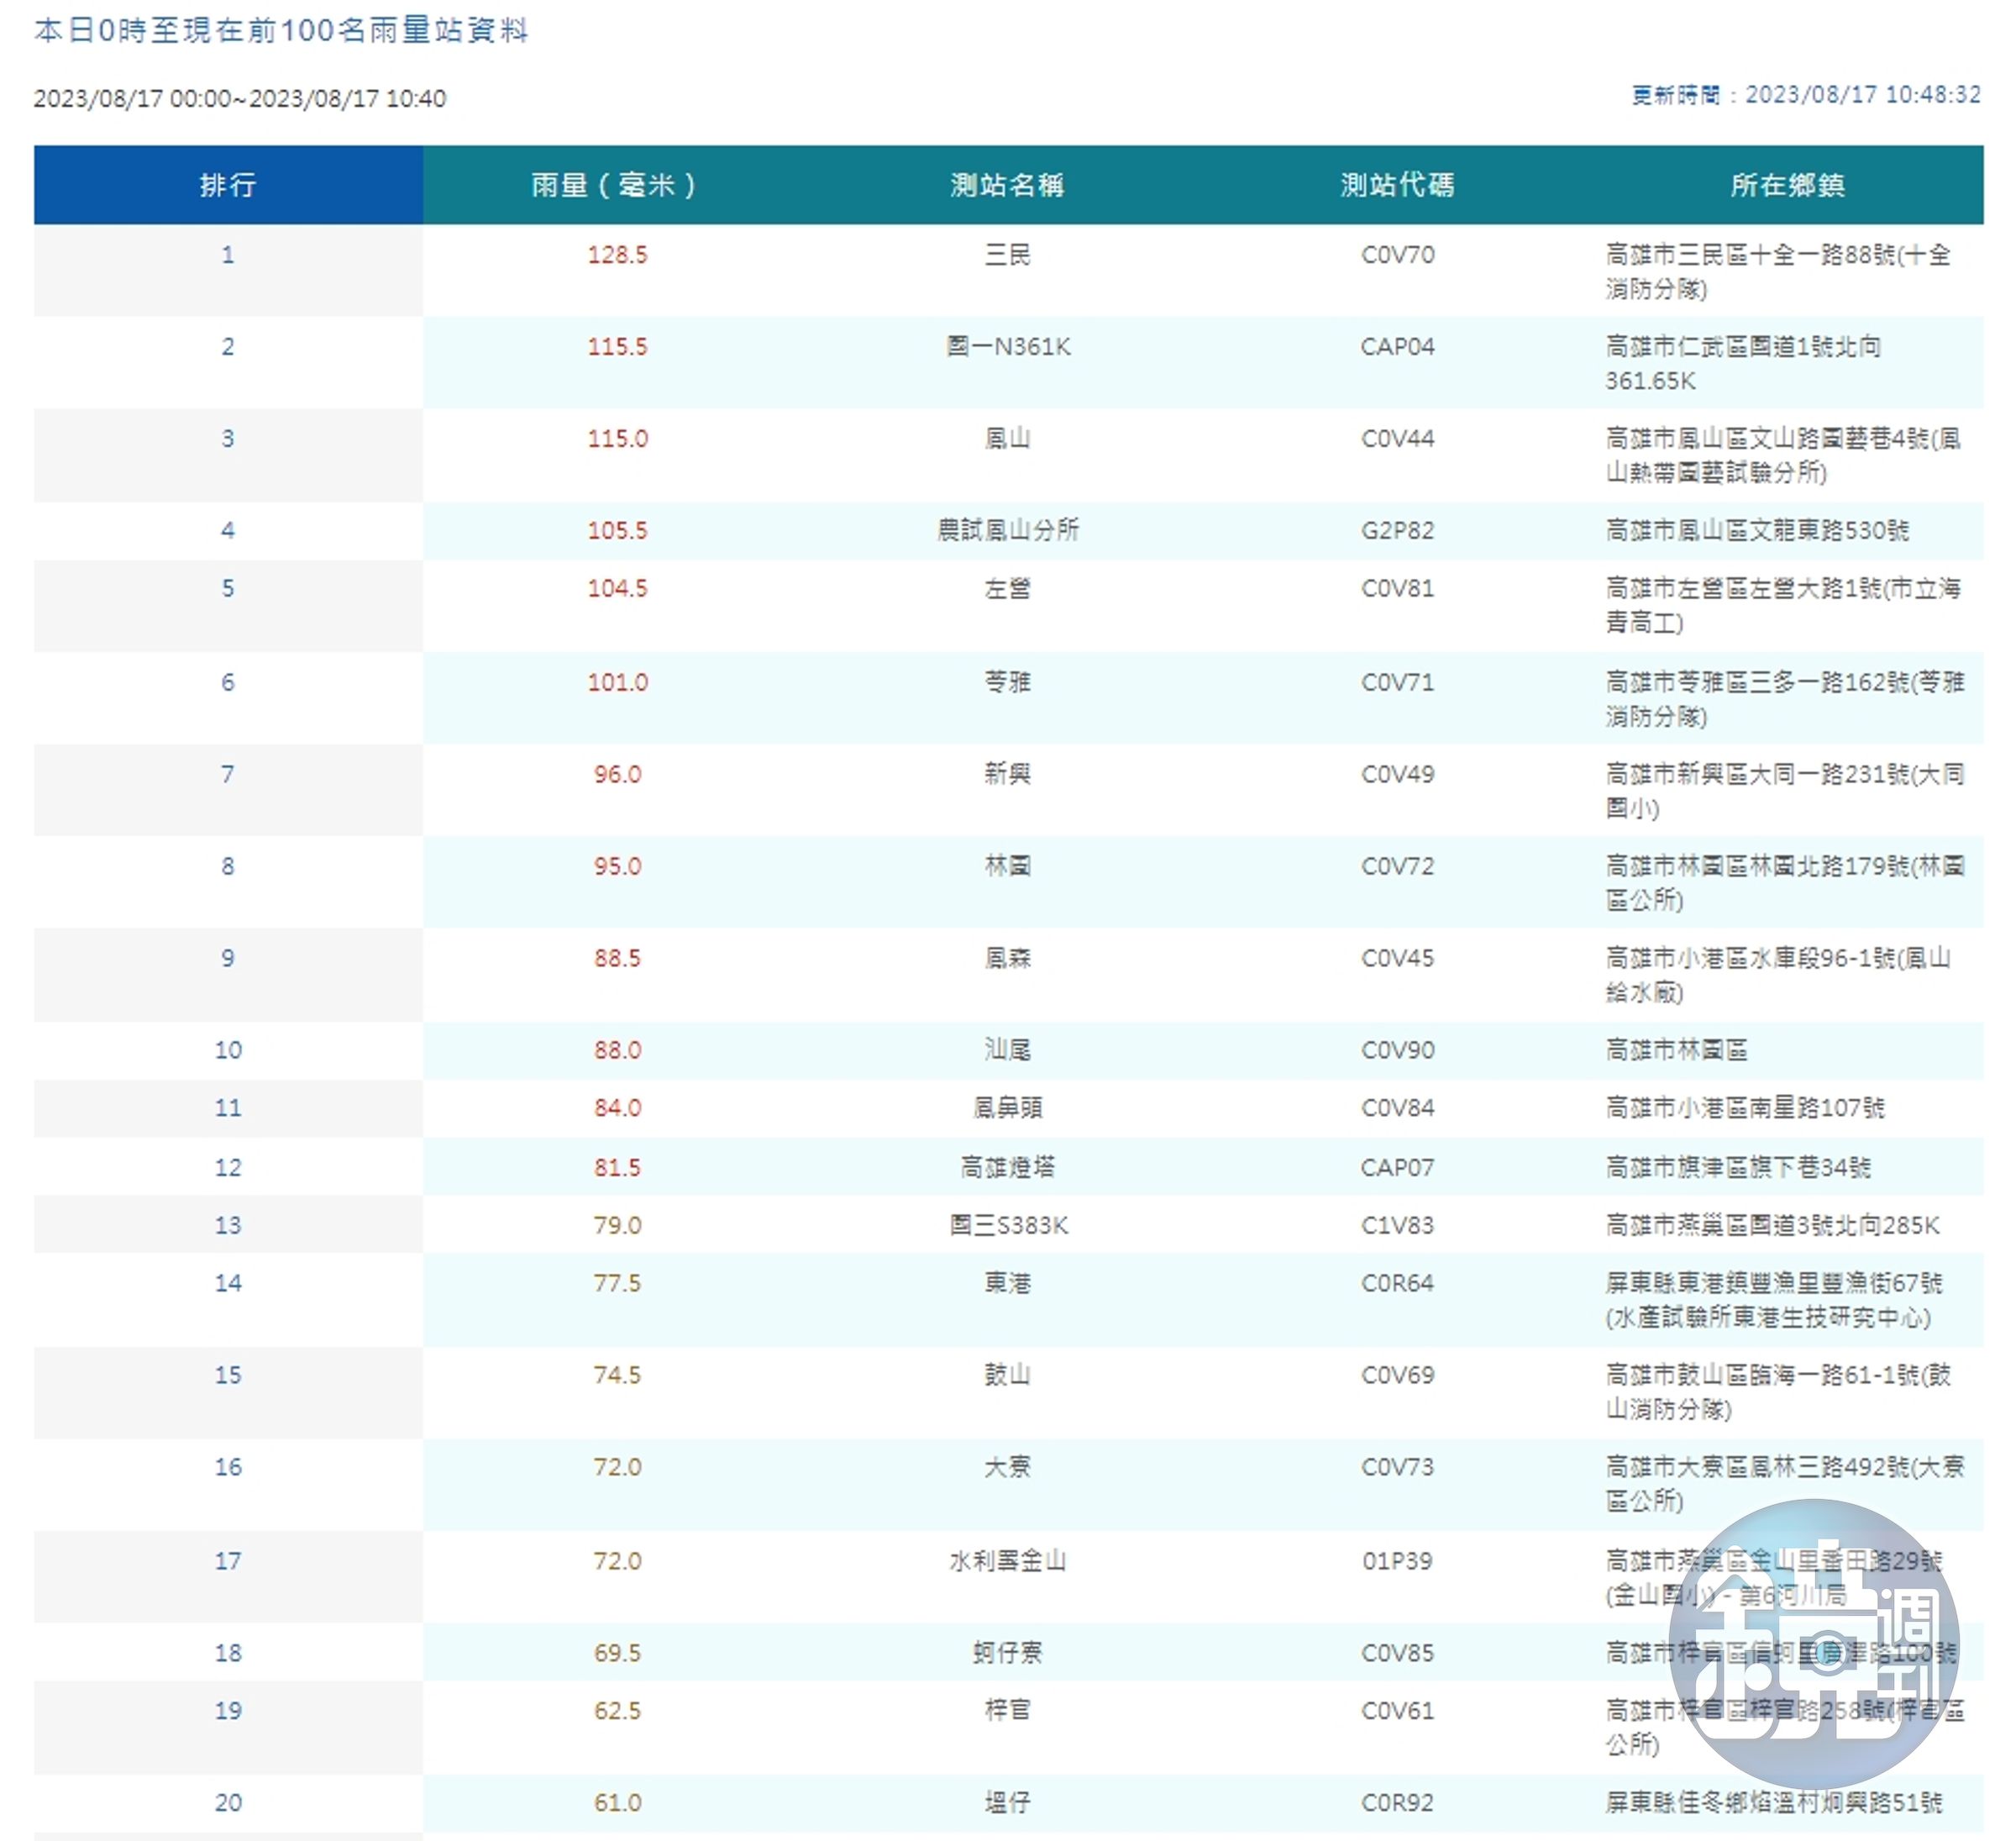Click station code C0V81
The width and height of the screenshot is (2016, 1841).
[x=1397, y=588]
